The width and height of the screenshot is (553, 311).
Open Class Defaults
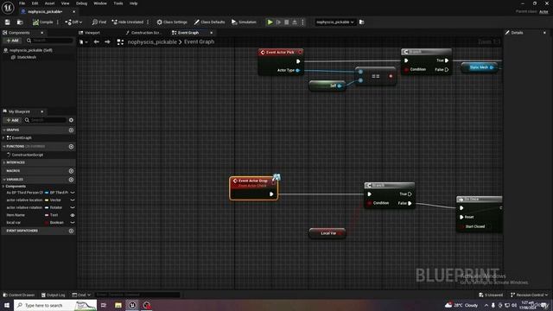(x=209, y=22)
